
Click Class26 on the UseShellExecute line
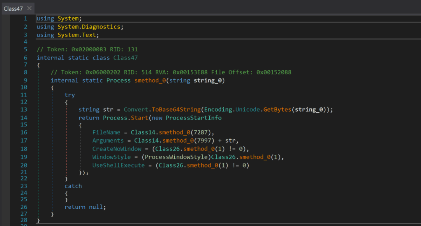coord(171,165)
